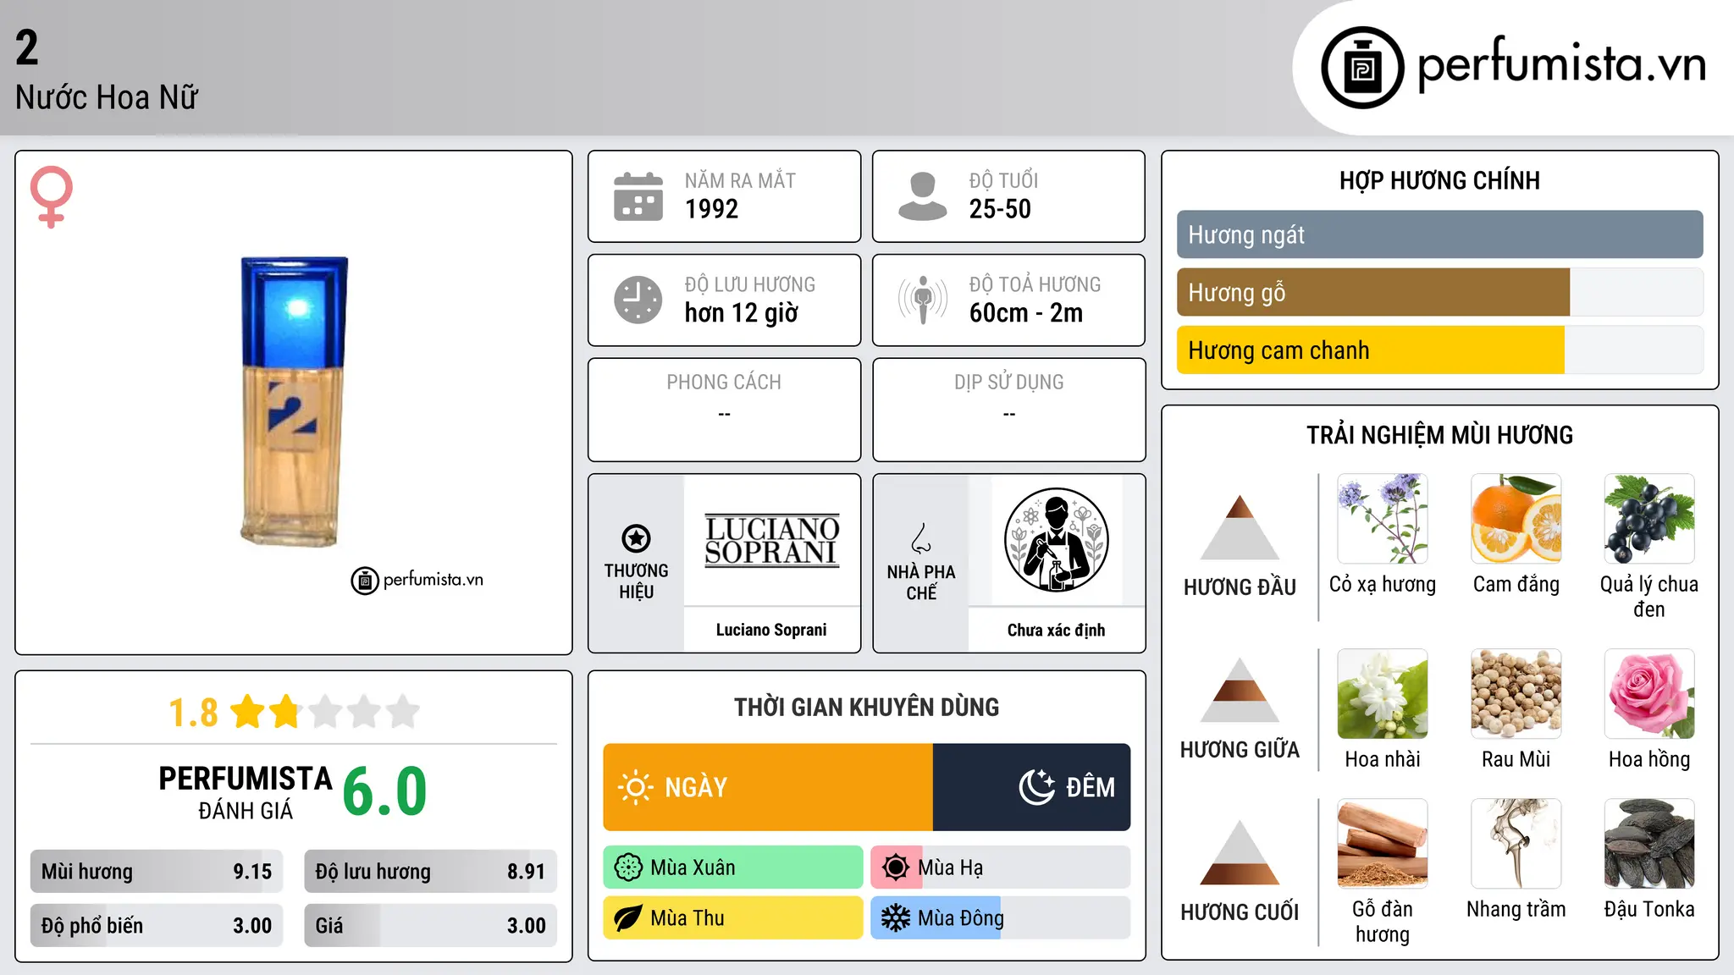
Task: Open the Hoa hồng note image
Action: (1649, 694)
